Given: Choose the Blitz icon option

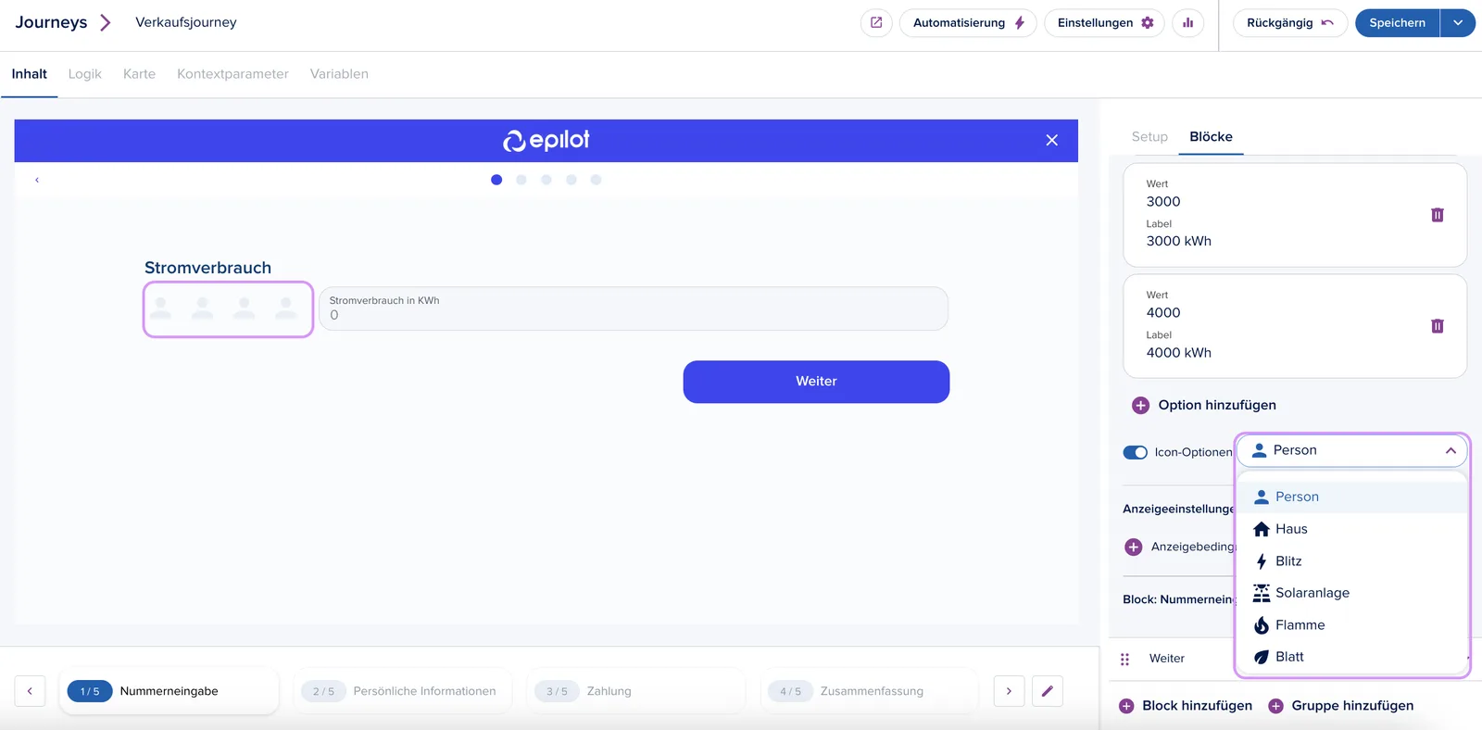Looking at the screenshot, I should pyautogui.click(x=1352, y=561).
